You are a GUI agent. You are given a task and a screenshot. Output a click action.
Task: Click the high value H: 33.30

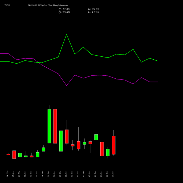click(93, 10)
